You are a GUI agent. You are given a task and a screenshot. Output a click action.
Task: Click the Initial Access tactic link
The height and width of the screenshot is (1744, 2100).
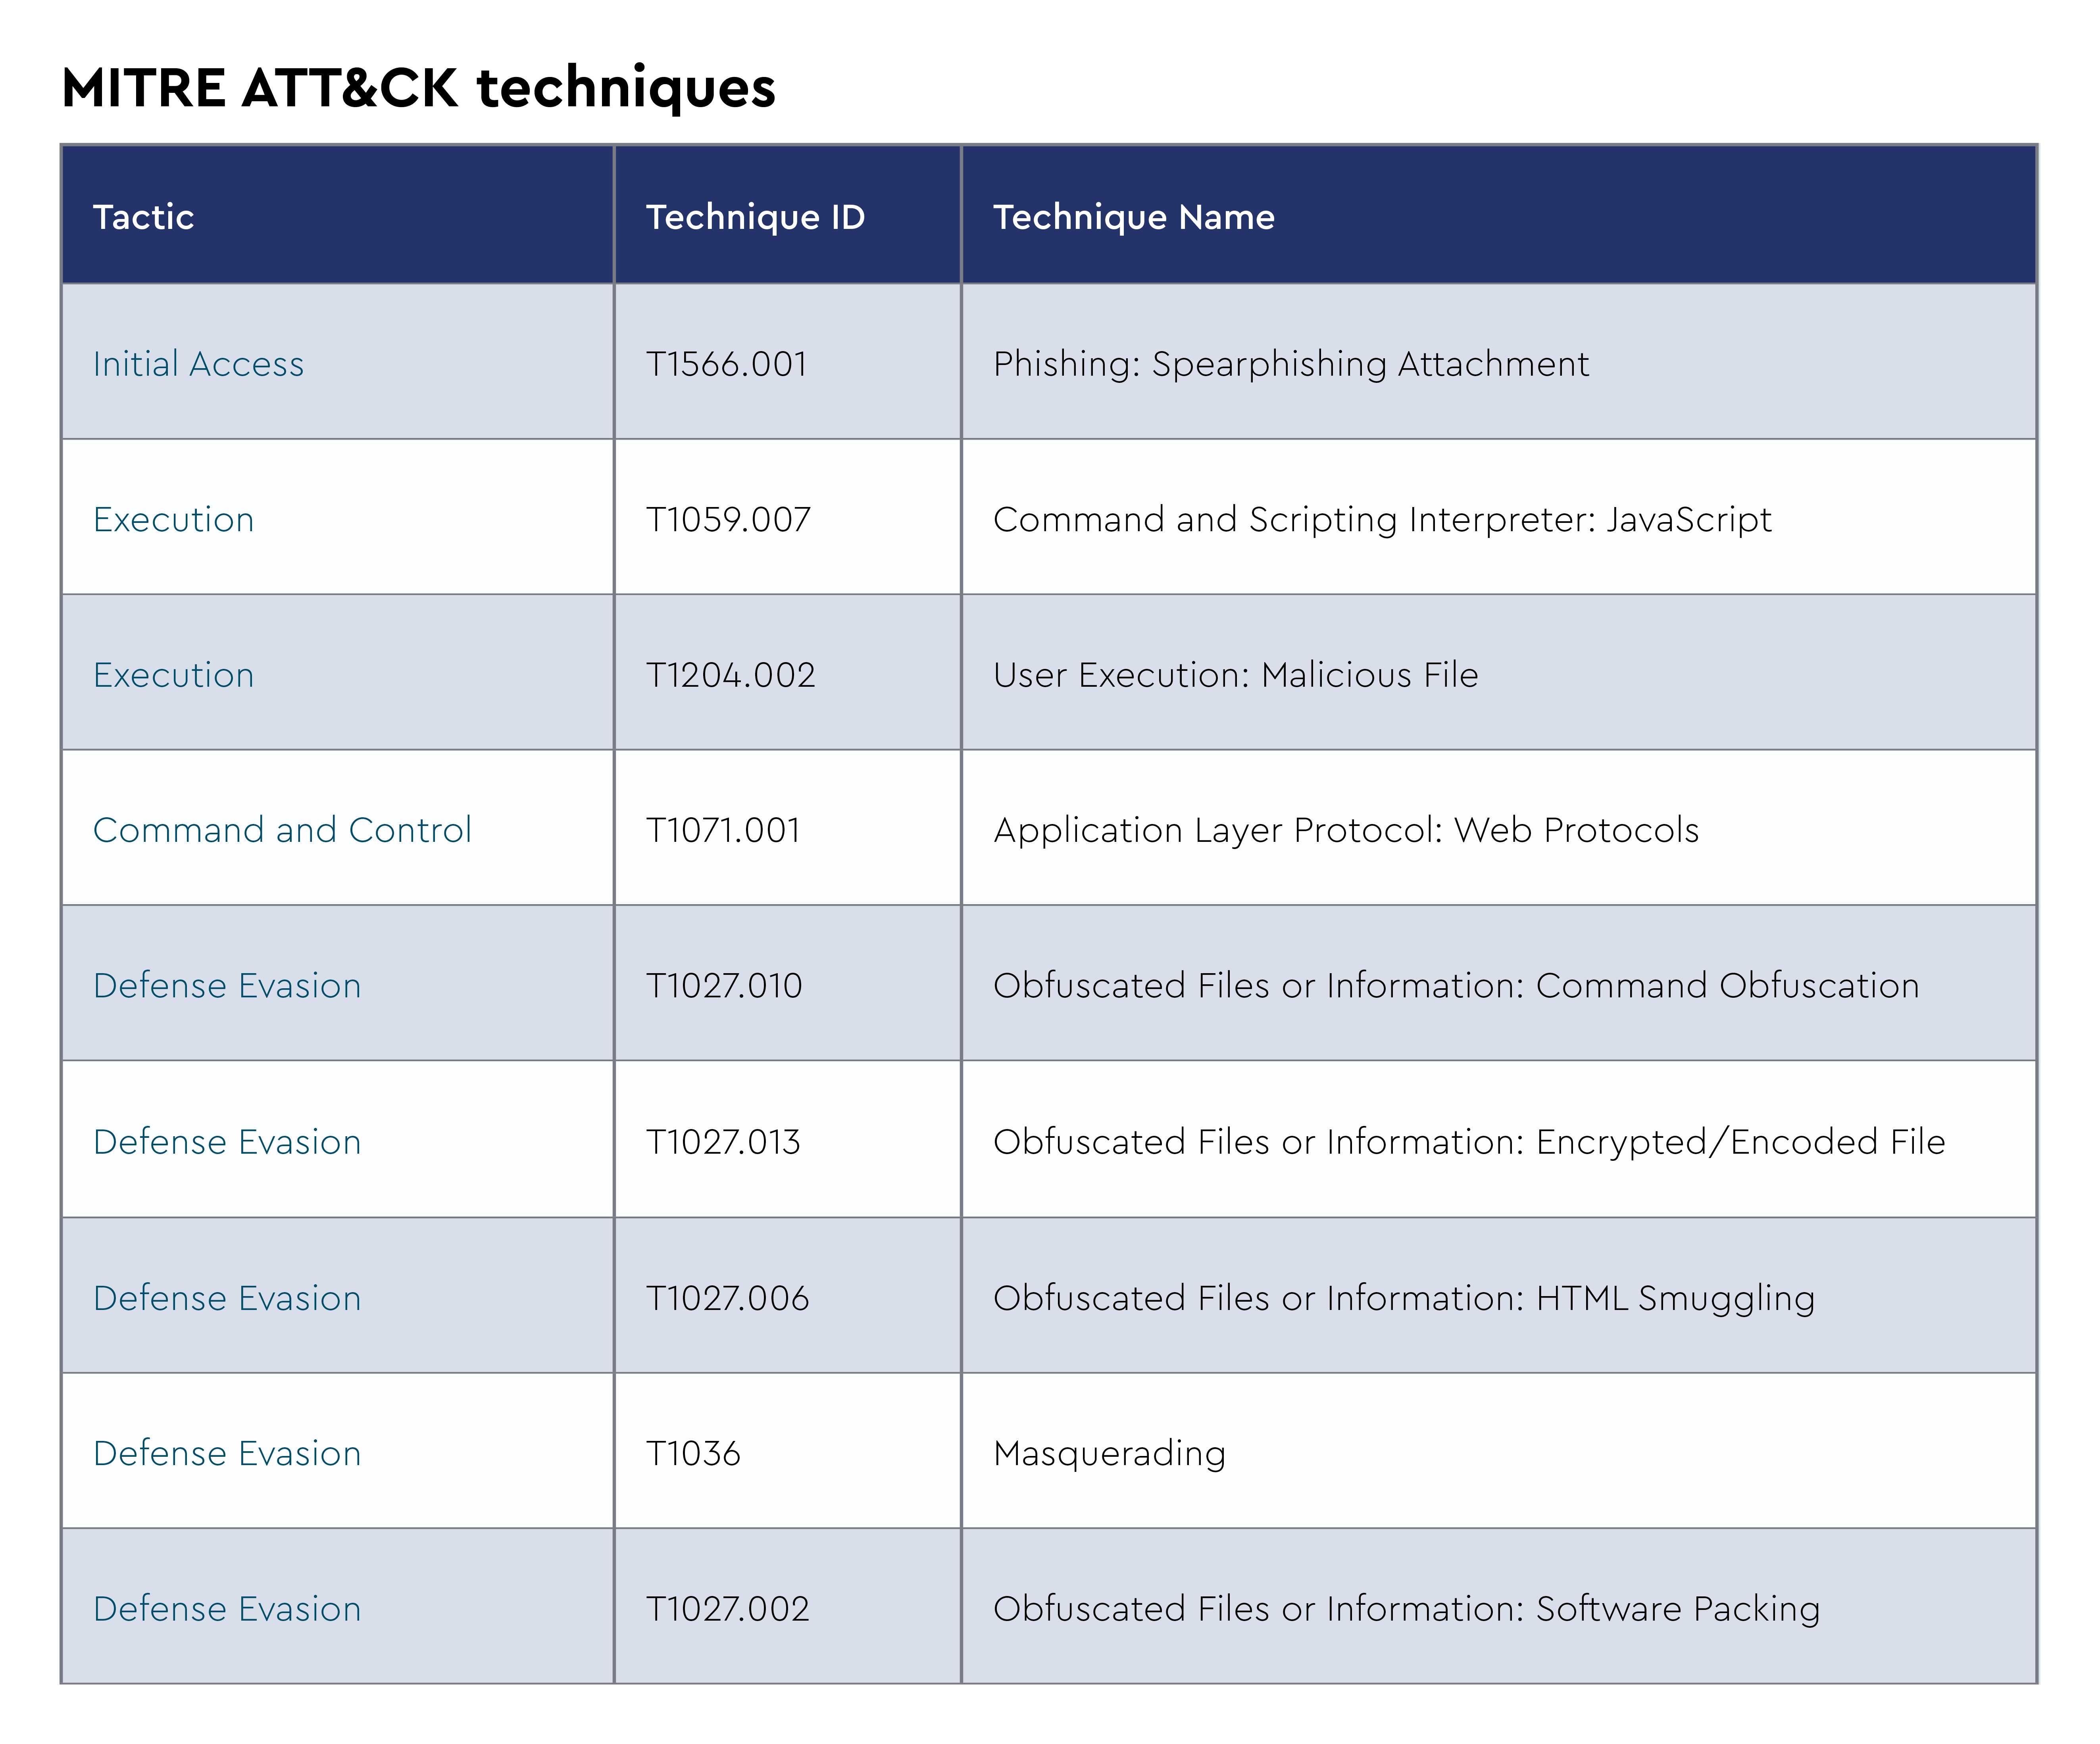(x=198, y=364)
